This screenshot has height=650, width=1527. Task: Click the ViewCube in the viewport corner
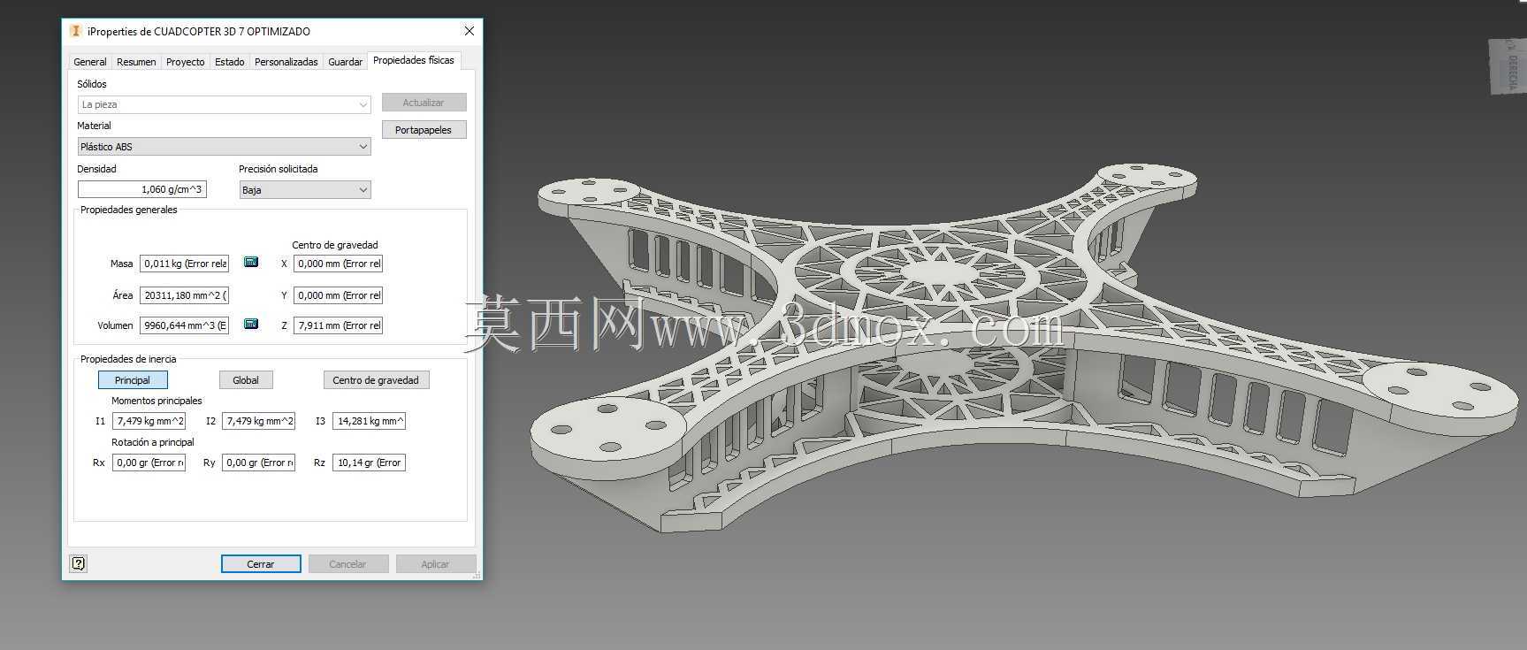click(1507, 65)
